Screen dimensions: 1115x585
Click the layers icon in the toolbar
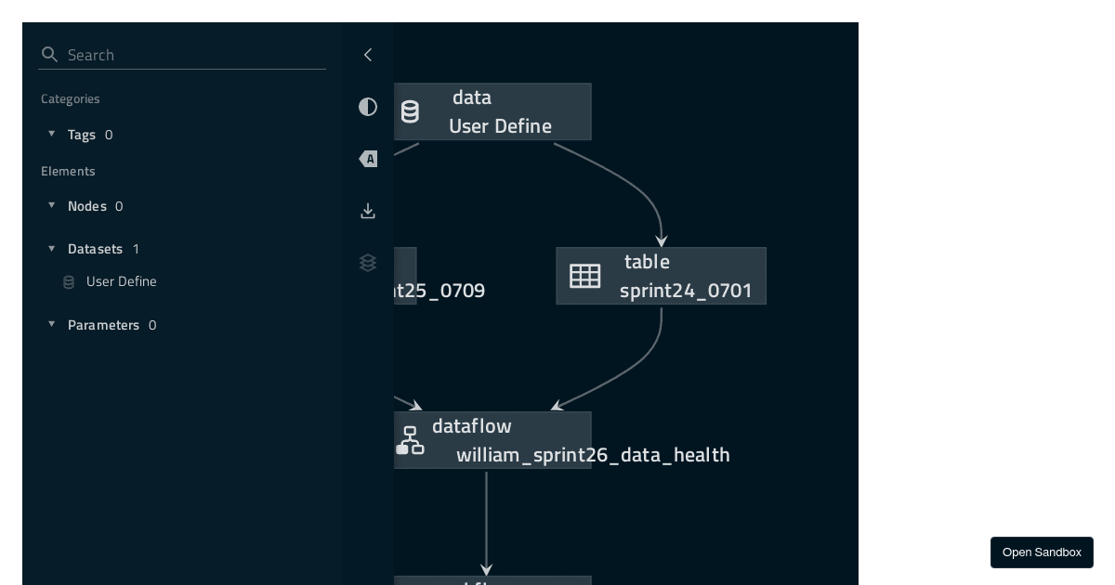point(368,263)
